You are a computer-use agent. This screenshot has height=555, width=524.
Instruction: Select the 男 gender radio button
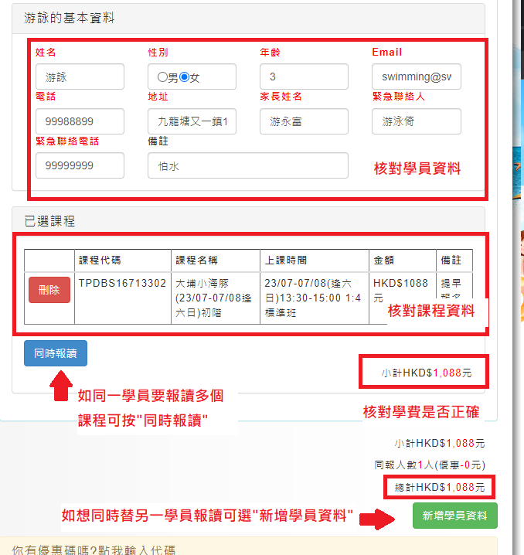click(162, 77)
